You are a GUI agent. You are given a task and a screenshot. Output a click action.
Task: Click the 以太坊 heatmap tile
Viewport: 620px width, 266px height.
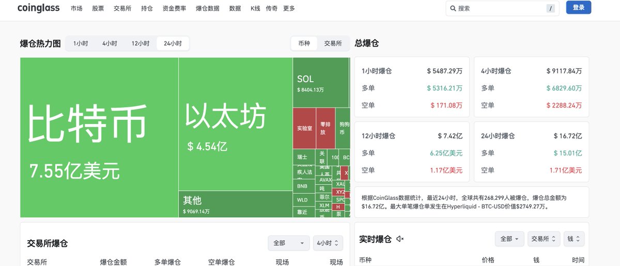(x=236, y=124)
